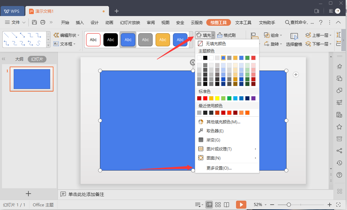347x210 pixels.
Task: Click the plus quick-add button beside shape
Action: coord(296,75)
